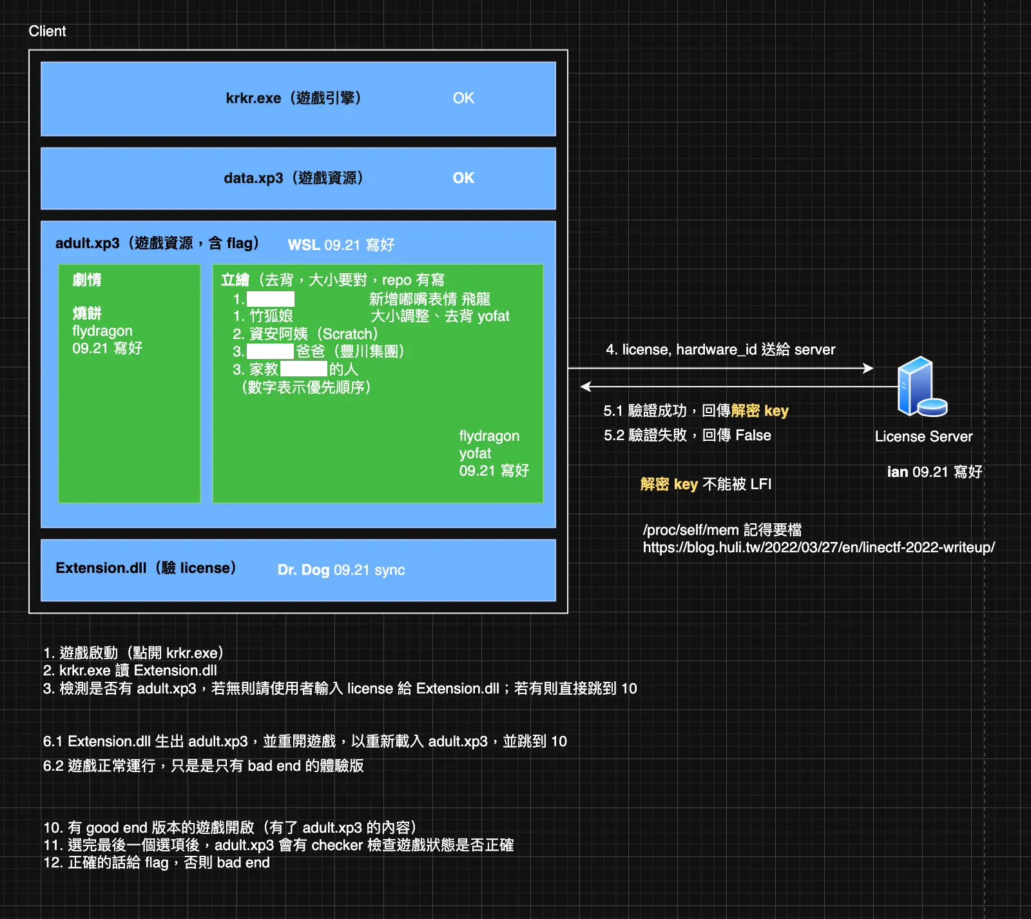Image resolution: width=1031 pixels, height=919 pixels.
Task: Click step 12 flag or bad end text
Action: pyautogui.click(x=157, y=862)
